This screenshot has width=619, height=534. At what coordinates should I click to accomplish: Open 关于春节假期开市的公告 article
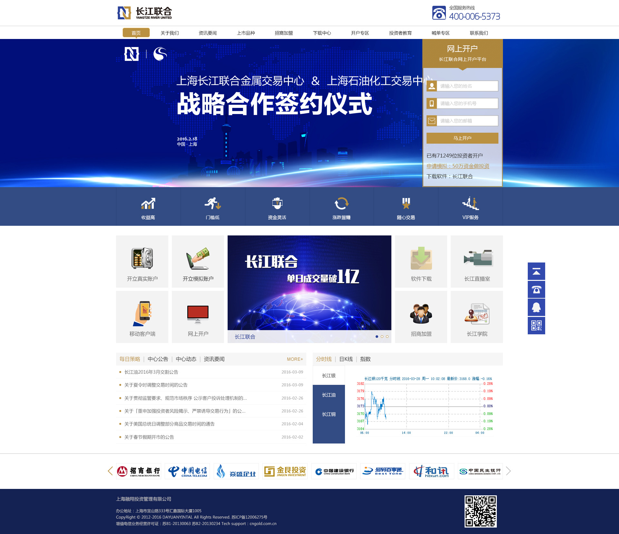point(149,437)
